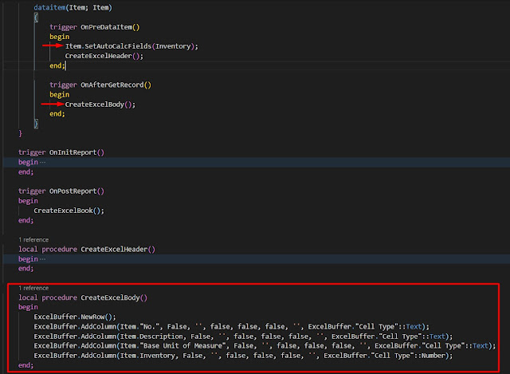Screen dimensions: 510x374
Task: Click the CreateExcelHeader() call in OnPreDataItem
Action: tap(104, 56)
